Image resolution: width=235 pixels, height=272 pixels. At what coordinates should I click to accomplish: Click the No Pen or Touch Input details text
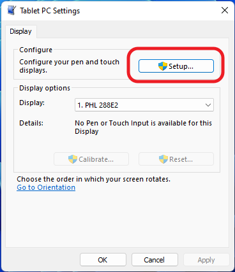point(143,127)
